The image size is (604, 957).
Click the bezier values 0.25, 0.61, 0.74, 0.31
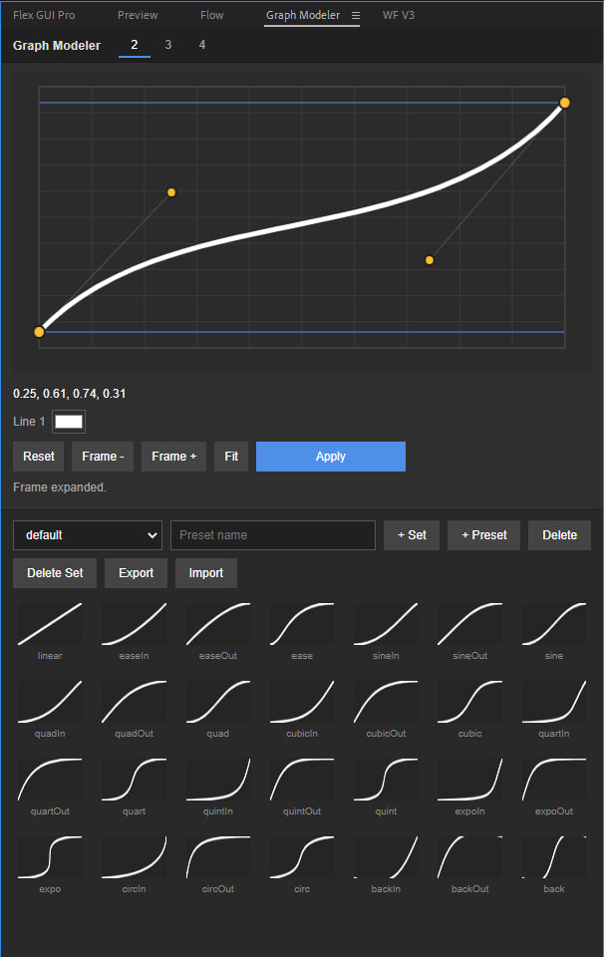70,394
